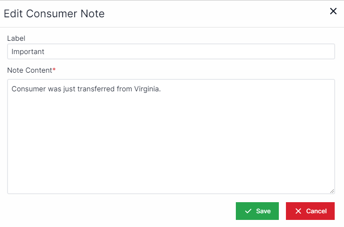344x227 pixels.
Task: Cancel editing the consumer note
Action: click(x=310, y=211)
